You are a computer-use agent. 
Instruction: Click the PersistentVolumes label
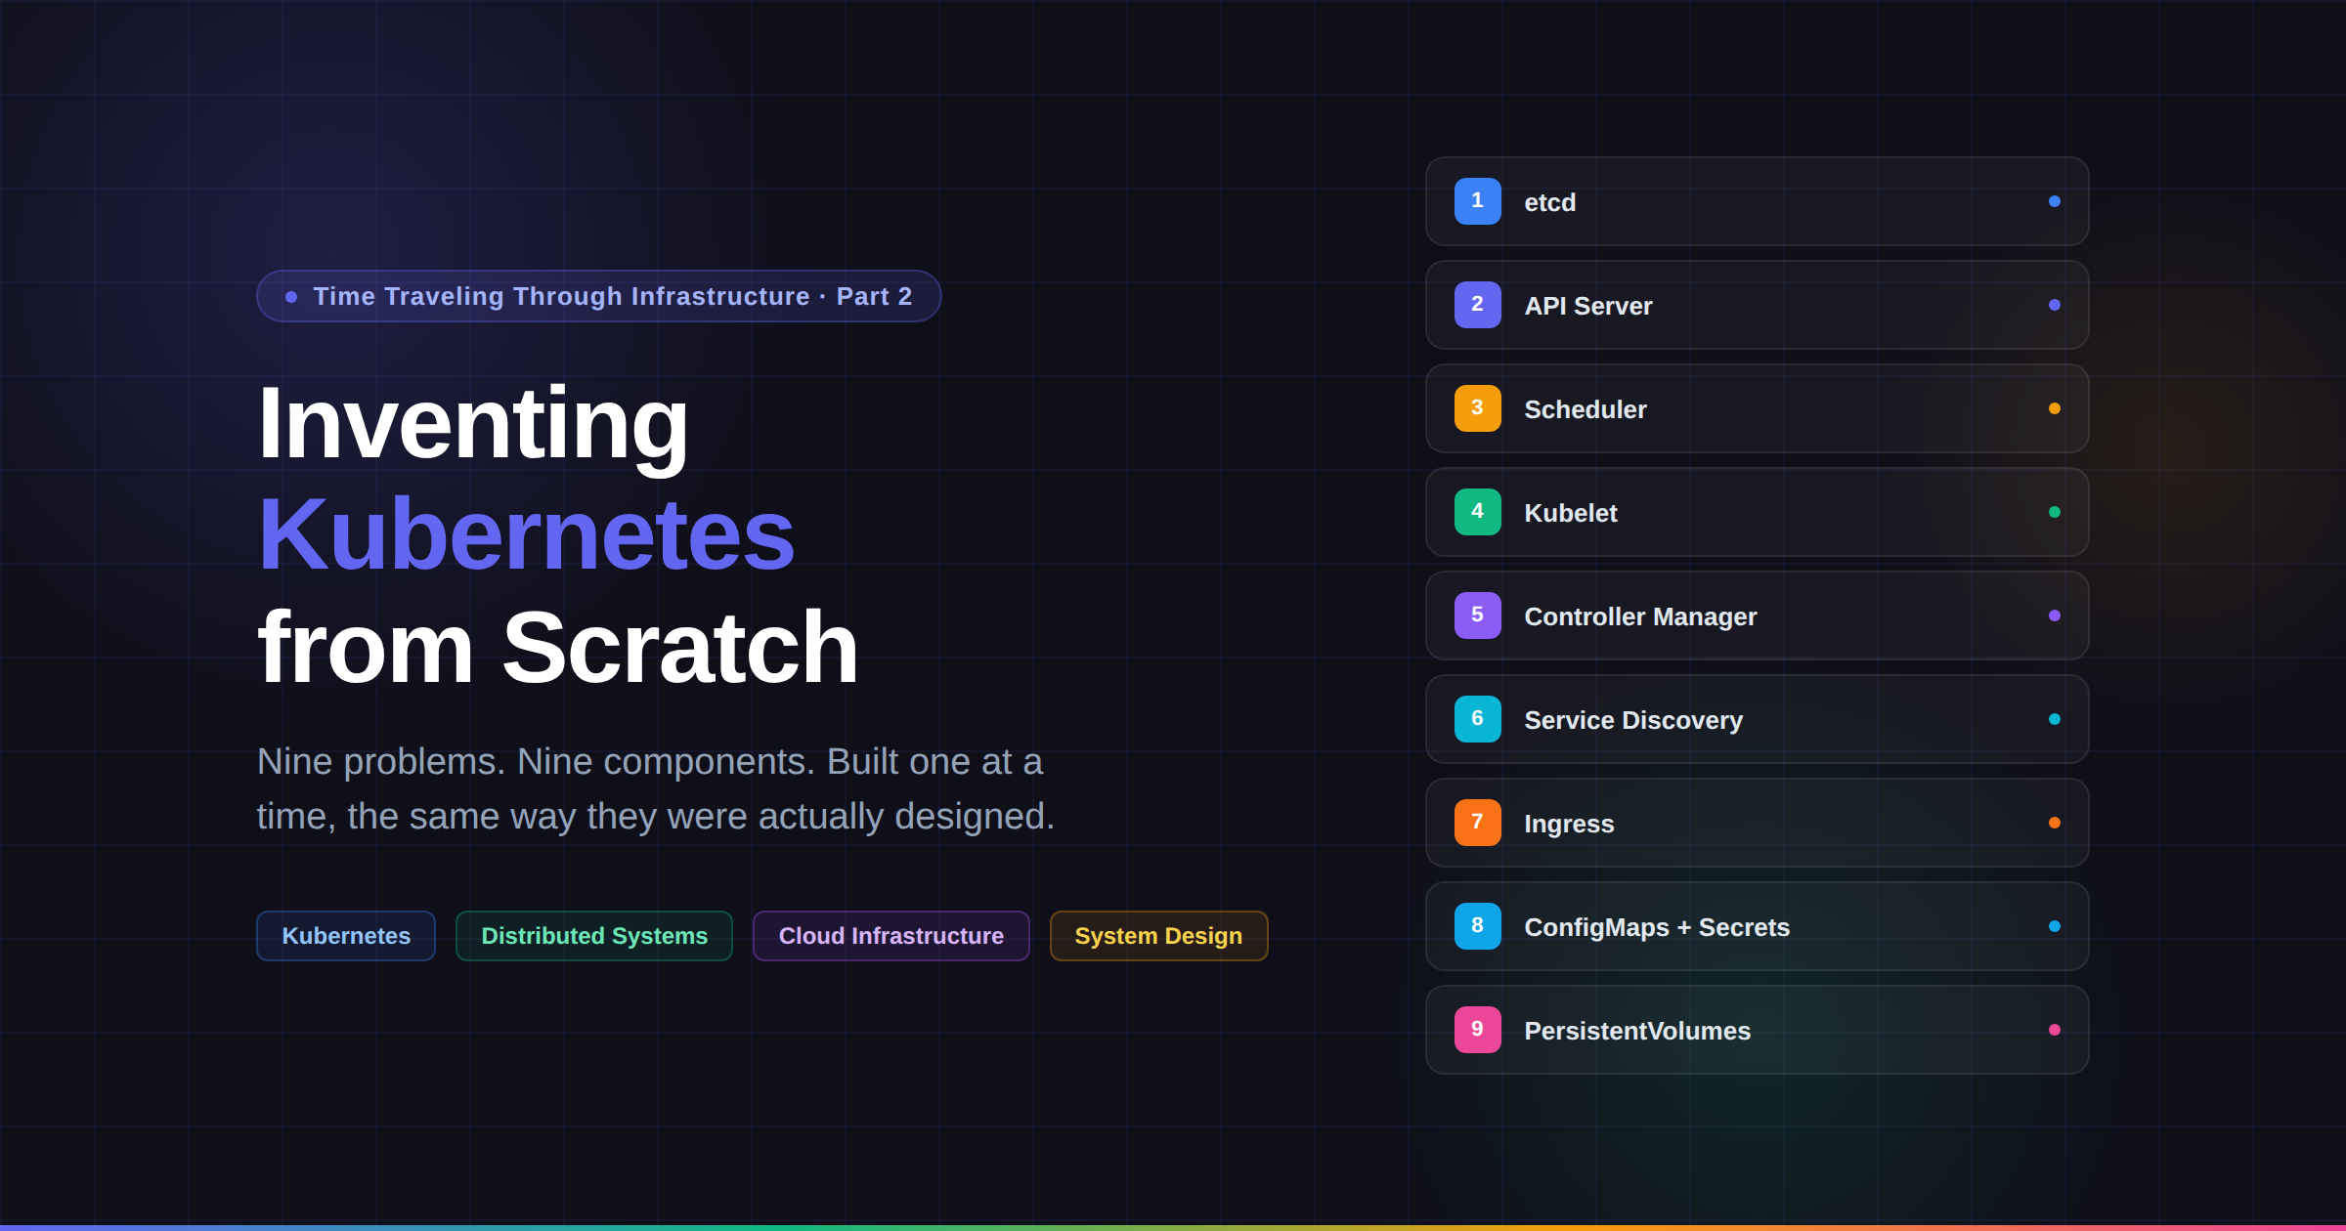click(x=1637, y=1031)
